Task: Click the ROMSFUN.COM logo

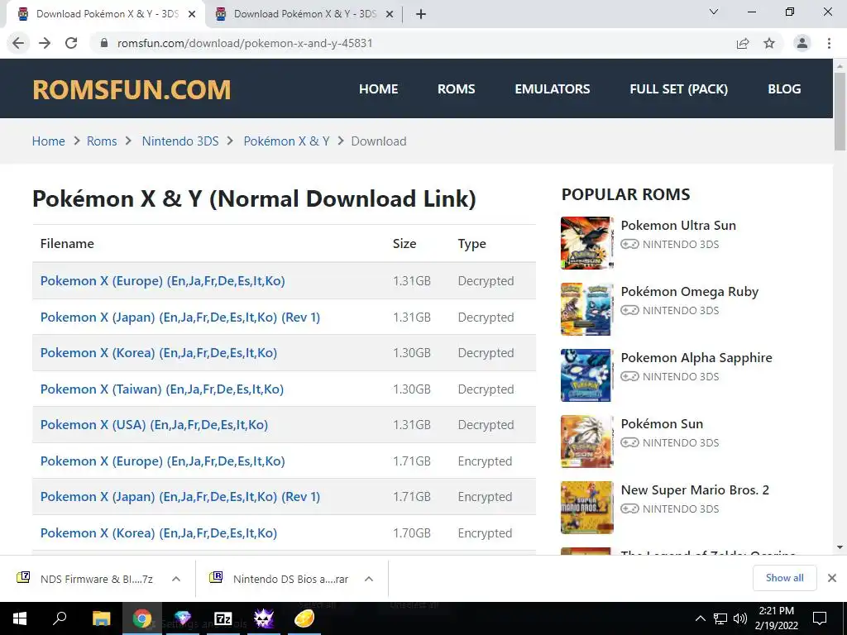Action: [132, 89]
